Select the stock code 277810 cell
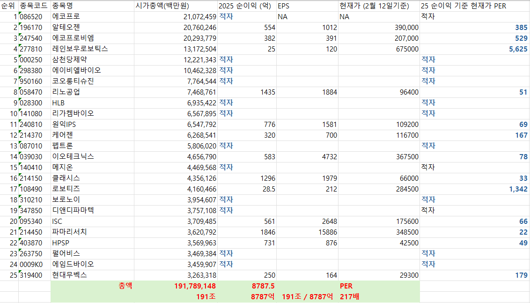Viewport: 530px width, 303px height. (35, 49)
